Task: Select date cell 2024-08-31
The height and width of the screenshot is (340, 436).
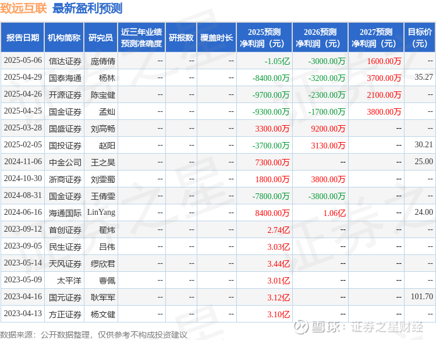Action: click(x=23, y=196)
